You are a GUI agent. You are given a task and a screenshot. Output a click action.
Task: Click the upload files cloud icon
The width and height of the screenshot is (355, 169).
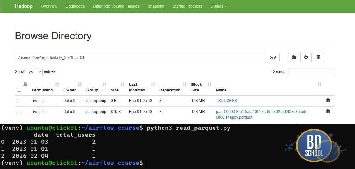306,57
